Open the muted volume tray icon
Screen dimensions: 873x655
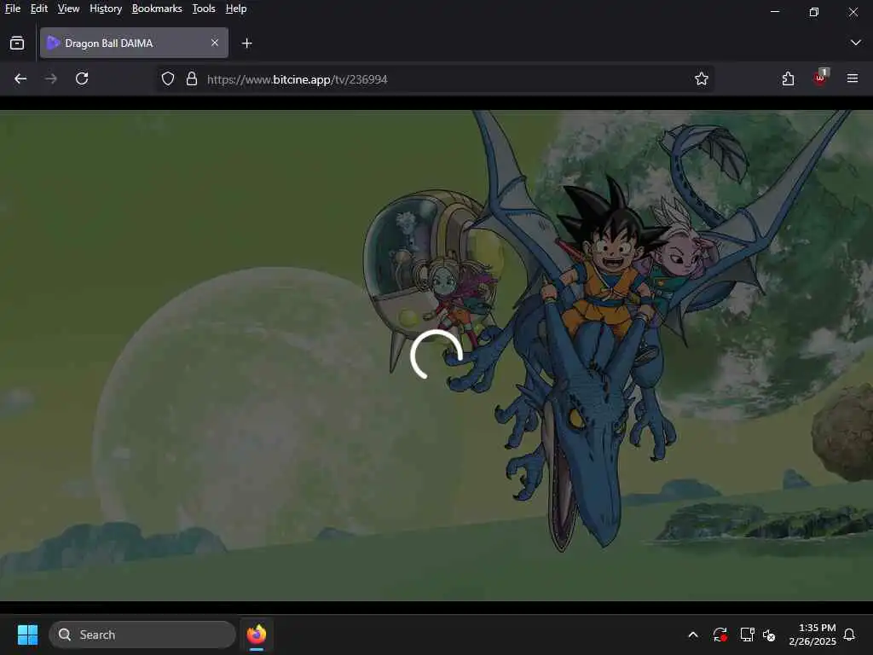pyautogui.click(x=769, y=635)
